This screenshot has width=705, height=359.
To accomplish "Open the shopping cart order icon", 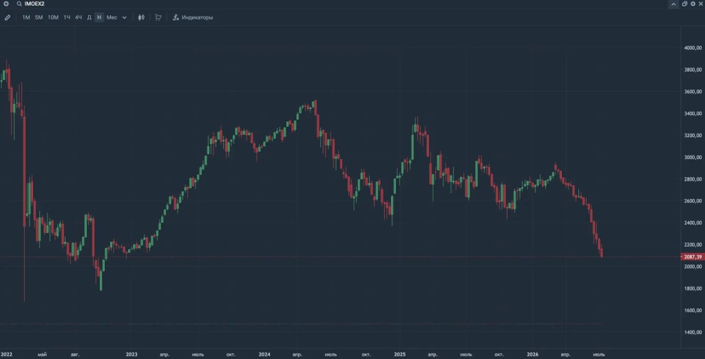I will tap(158, 17).
